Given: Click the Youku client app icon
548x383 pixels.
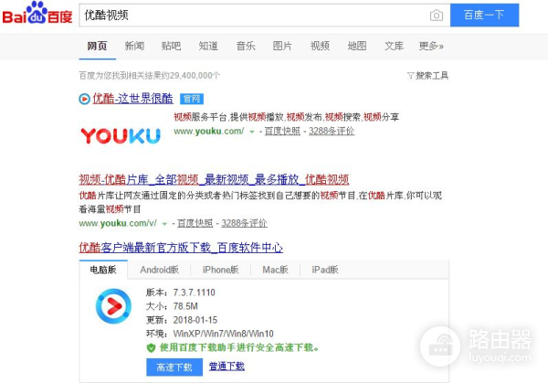Looking at the screenshot, I should tap(113, 306).
